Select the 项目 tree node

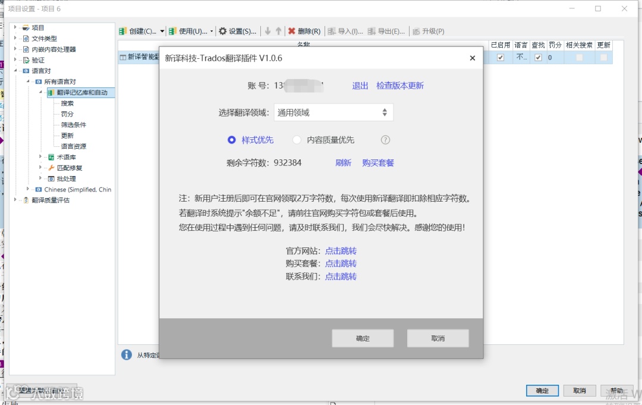click(37, 28)
